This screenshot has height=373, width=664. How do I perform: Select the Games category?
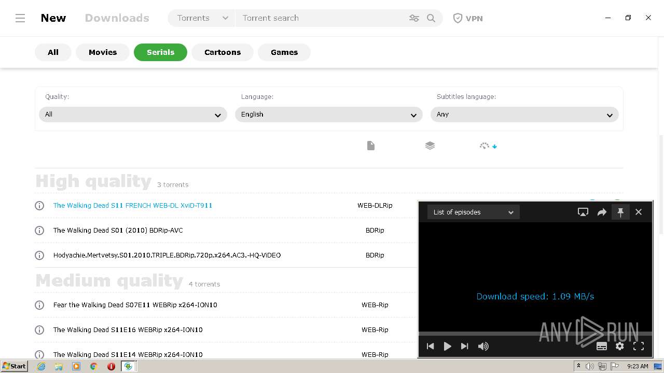coord(284,52)
